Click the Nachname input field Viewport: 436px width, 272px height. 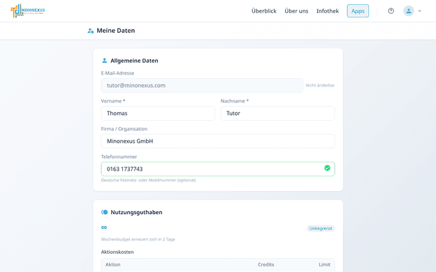277,113
